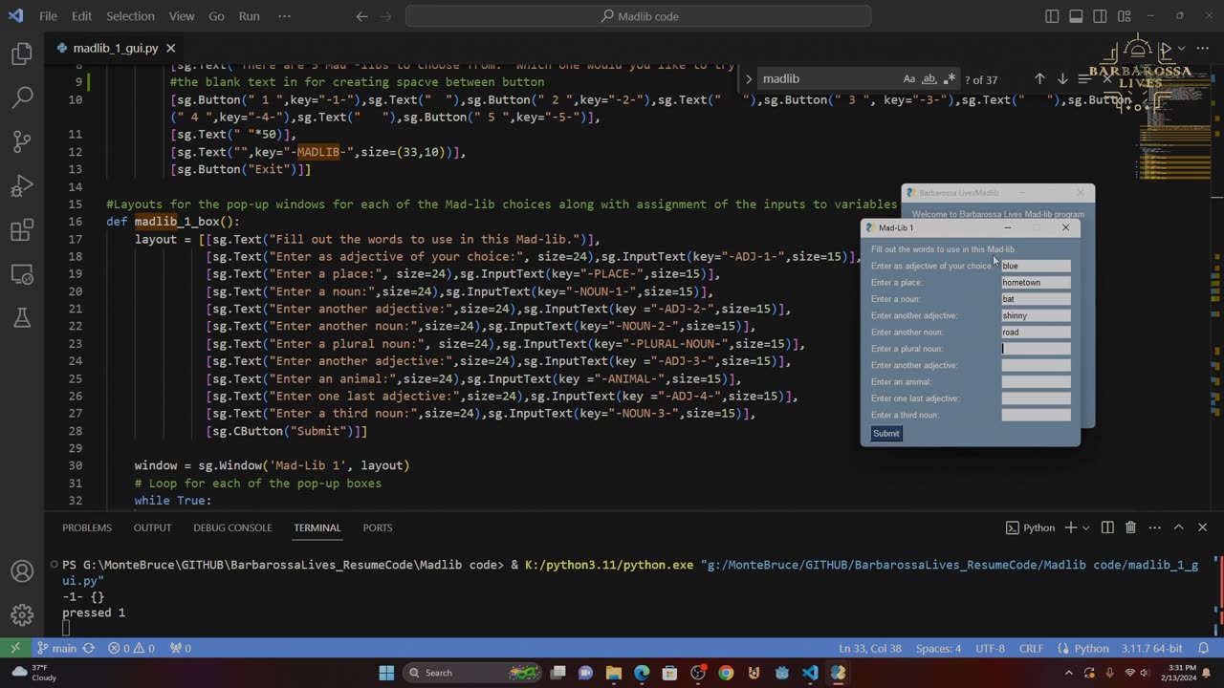Open the Run menu
The image size is (1224, 688).
(249, 16)
